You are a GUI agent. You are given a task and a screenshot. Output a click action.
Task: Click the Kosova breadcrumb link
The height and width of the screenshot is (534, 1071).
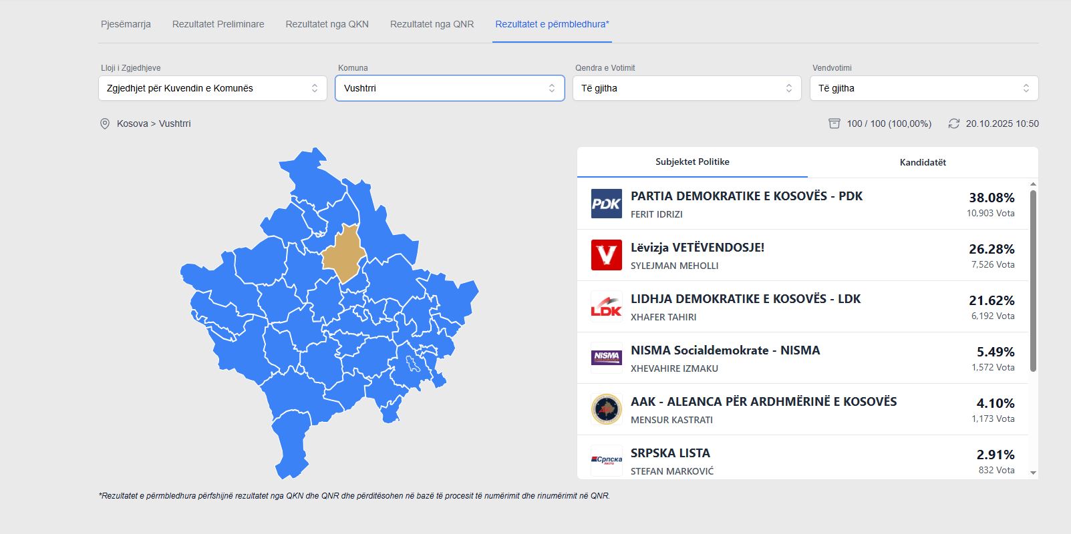132,123
